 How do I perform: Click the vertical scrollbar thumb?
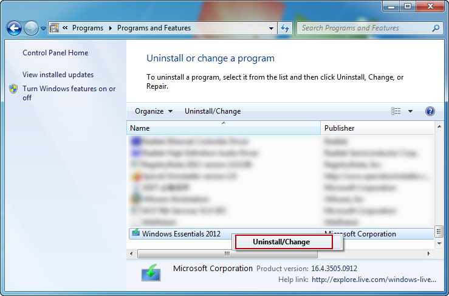click(439, 232)
